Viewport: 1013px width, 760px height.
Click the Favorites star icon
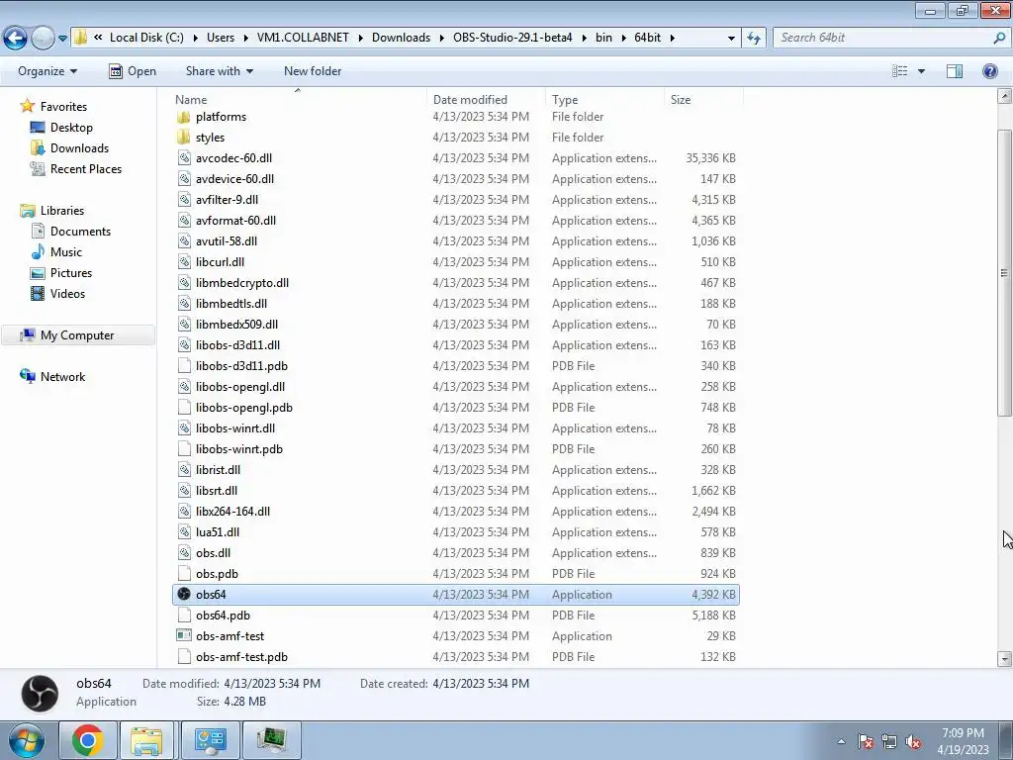click(27, 106)
